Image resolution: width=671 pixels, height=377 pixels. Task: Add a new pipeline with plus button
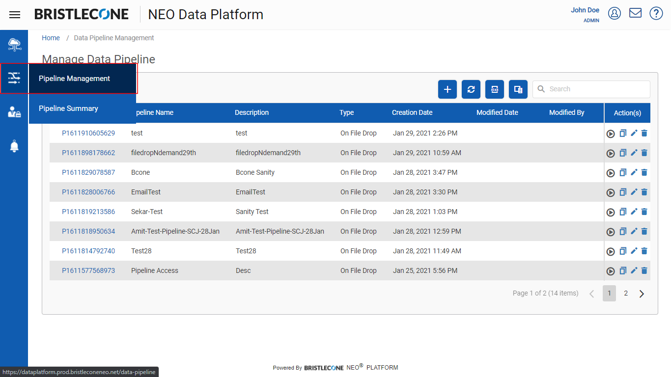[447, 89]
